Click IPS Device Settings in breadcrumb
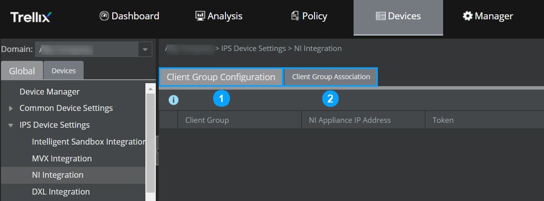This screenshot has width=544, height=201. coord(253,48)
